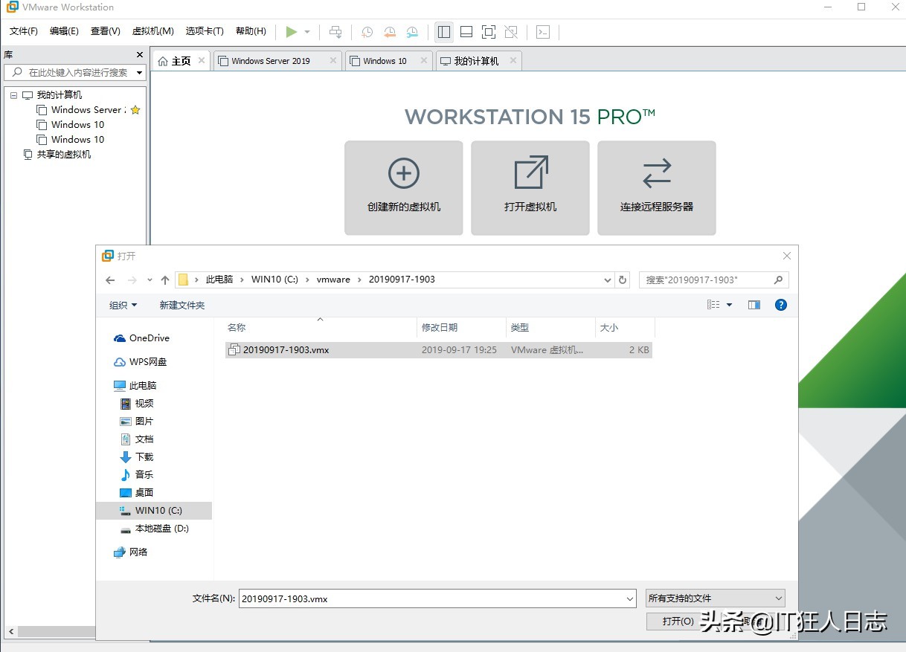The height and width of the screenshot is (652, 906).
Task: Switch to the Windows Server 2019 tab
Action: tap(270, 61)
